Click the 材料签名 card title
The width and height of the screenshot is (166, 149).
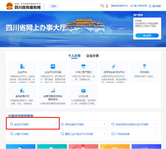[x=144, y=72]
